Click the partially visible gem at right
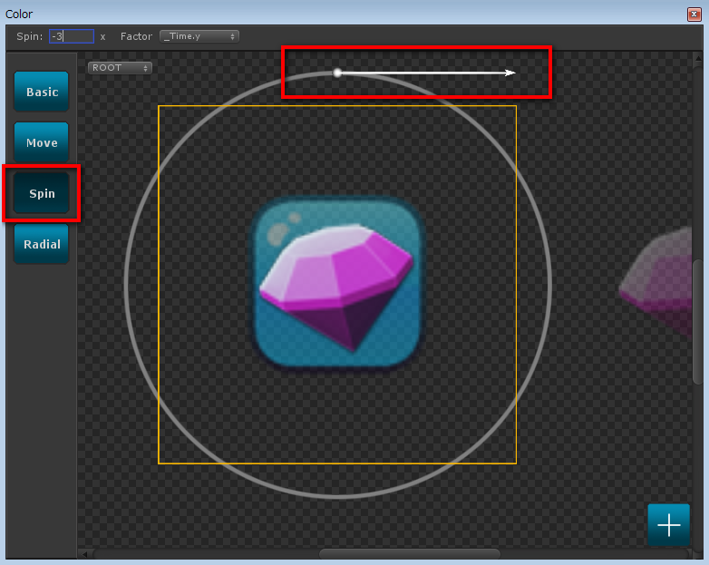The image size is (709, 565). tap(655, 283)
